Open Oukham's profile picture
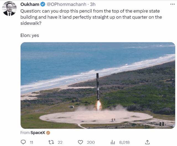The image size is (177, 146). click(9, 9)
